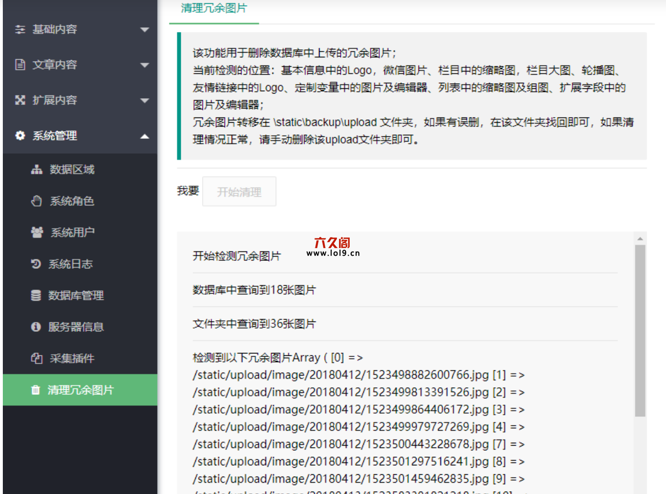Open 系统用户 page
The width and height of the screenshot is (666, 494).
tap(80, 232)
